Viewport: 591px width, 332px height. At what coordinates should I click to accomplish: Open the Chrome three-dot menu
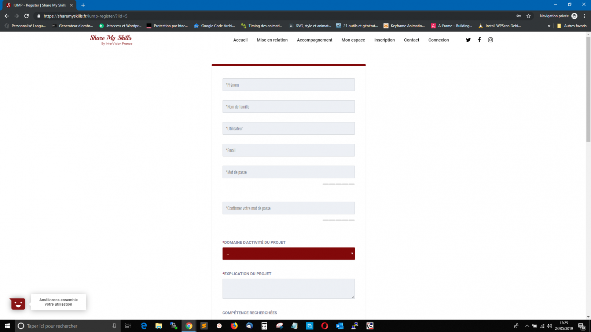coord(584,16)
